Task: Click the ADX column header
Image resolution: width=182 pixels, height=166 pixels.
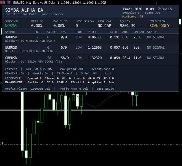Action: (x=125, y=32)
